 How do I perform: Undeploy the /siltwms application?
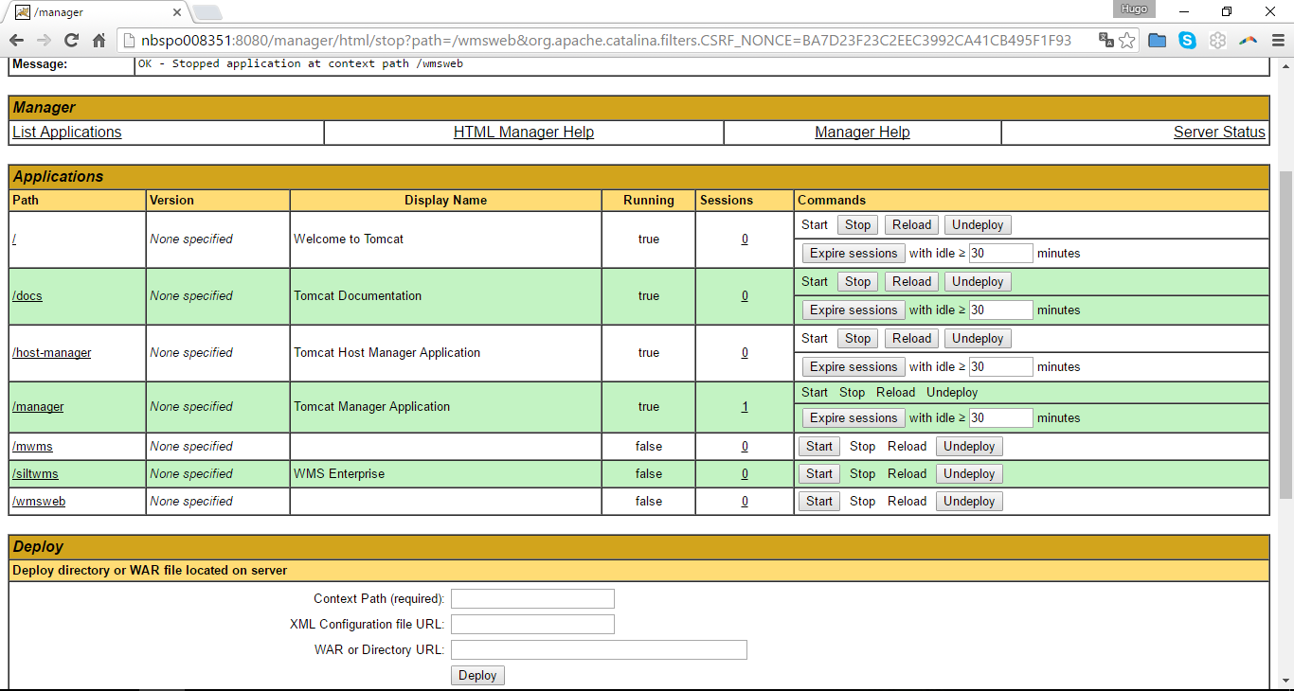969,473
